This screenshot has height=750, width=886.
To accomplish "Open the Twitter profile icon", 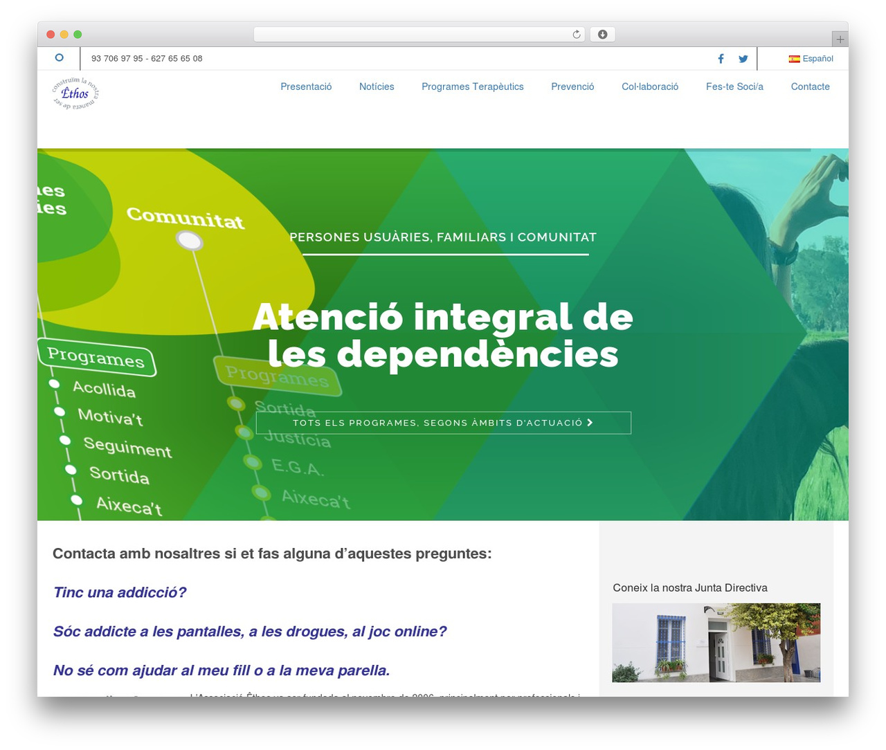I will tap(743, 59).
